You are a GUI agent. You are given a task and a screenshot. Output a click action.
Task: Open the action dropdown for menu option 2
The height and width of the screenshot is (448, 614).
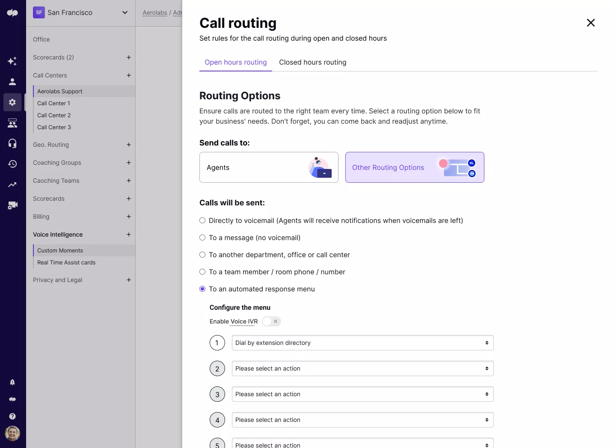(x=362, y=368)
